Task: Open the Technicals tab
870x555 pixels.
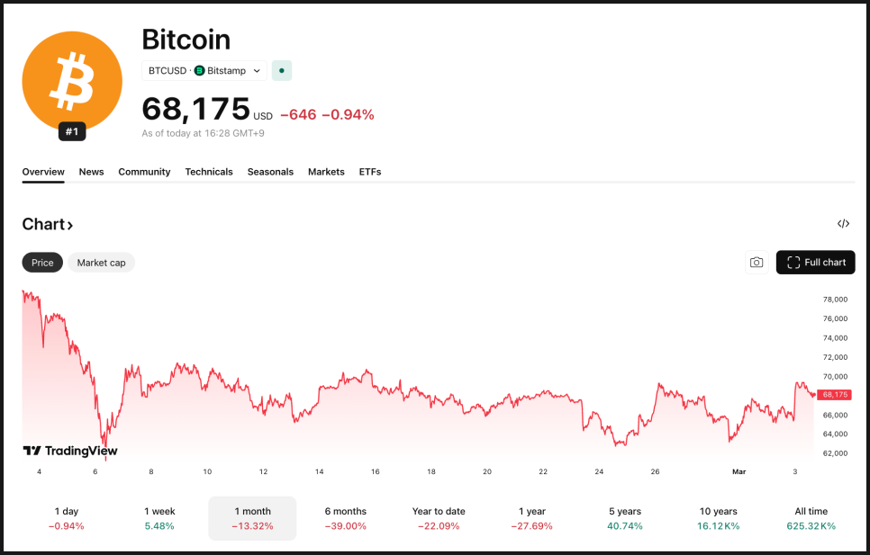Action: [x=209, y=172]
